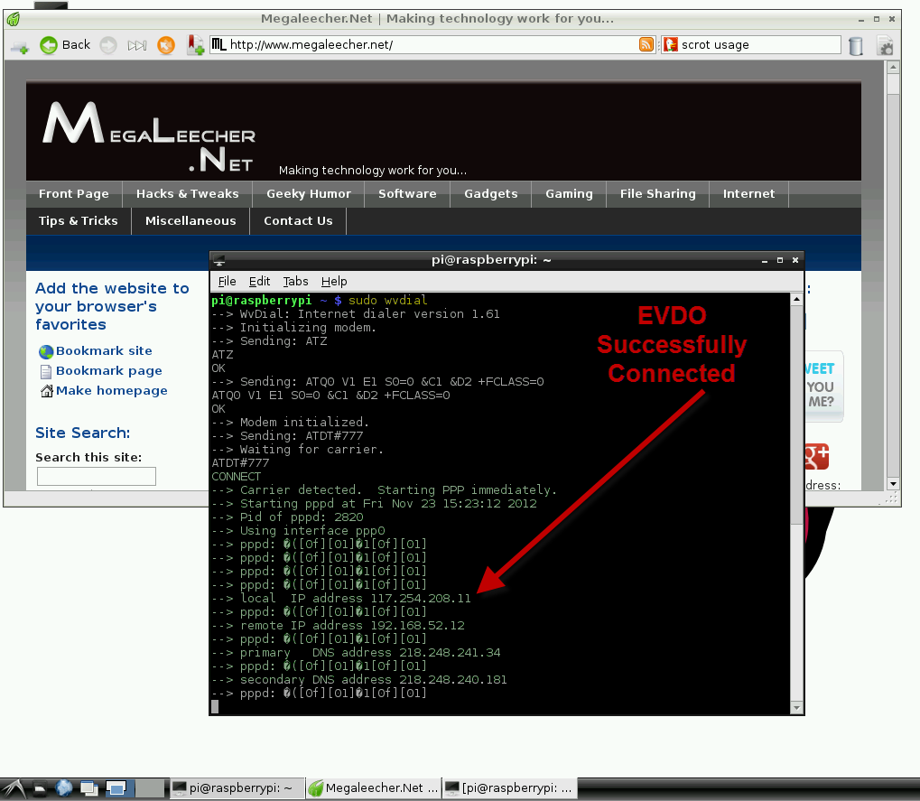Open the closed tabs trash icon
The image size is (920, 801).
click(856, 46)
